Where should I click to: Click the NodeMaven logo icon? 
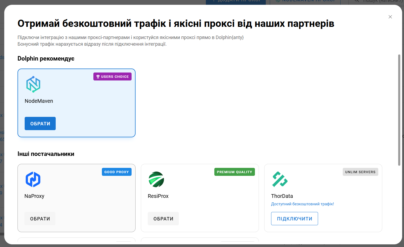(x=33, y=84)
